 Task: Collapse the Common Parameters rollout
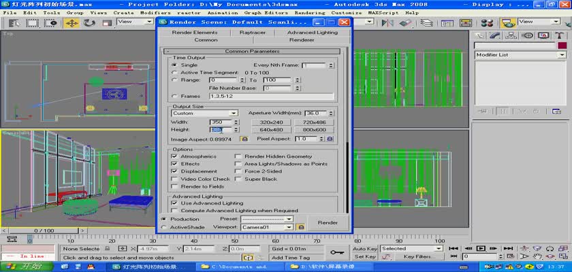tap(252, 52)
